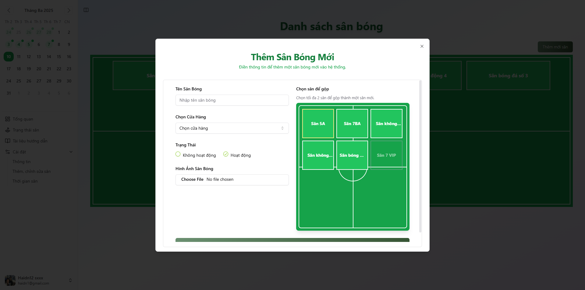Select the Không hoạt động radio option

point(178,154)
